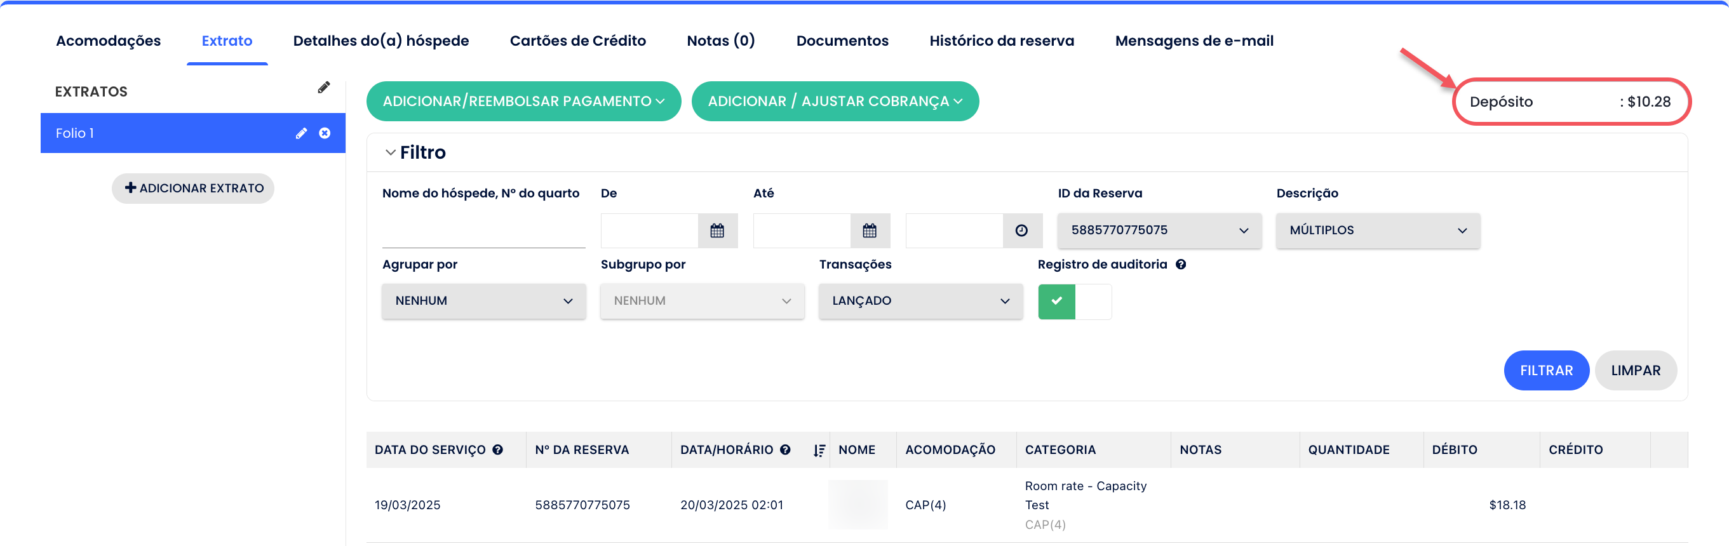This screenshot has width=1729, height=546.
Task: Remove Folio 1 with the X icon
Action: click(x=325, y=133)
